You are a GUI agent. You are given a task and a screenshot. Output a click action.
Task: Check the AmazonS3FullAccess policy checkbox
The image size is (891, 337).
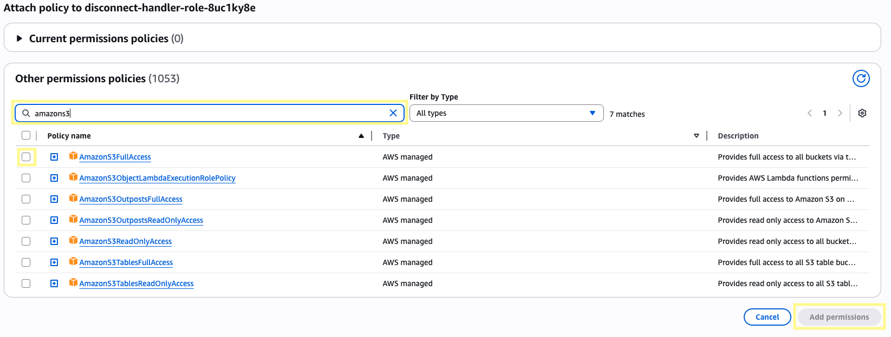point(26,157)
